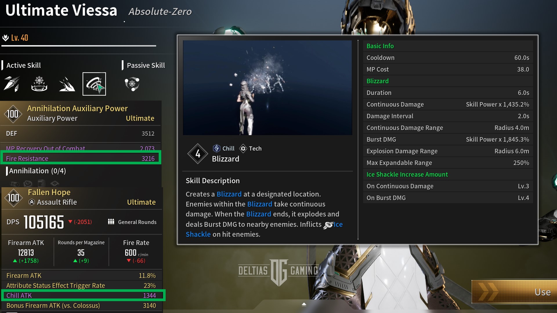The height and width of the screenshot is (313, 557).
Task: Select the Annihilation Auxiliary Power icon
Action: (x=12, y=112)
